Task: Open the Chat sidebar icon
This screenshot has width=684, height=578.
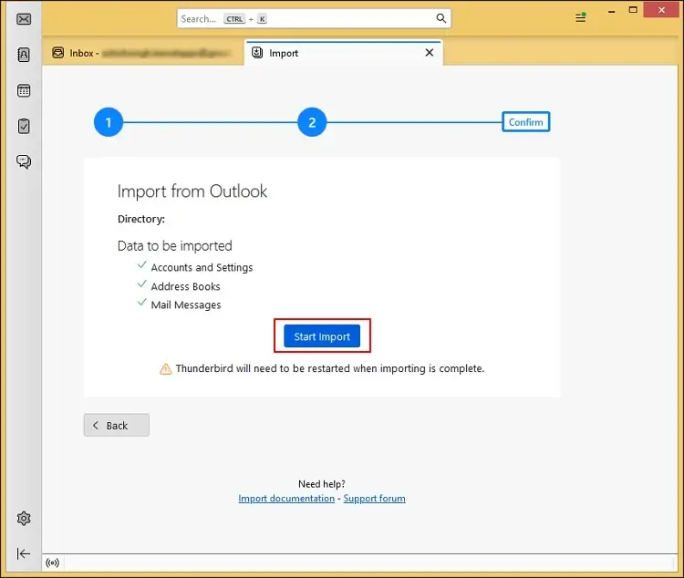Action: [x=24, y=161]
